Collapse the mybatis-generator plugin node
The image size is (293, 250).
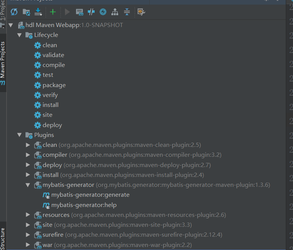(x=28, y=185)
